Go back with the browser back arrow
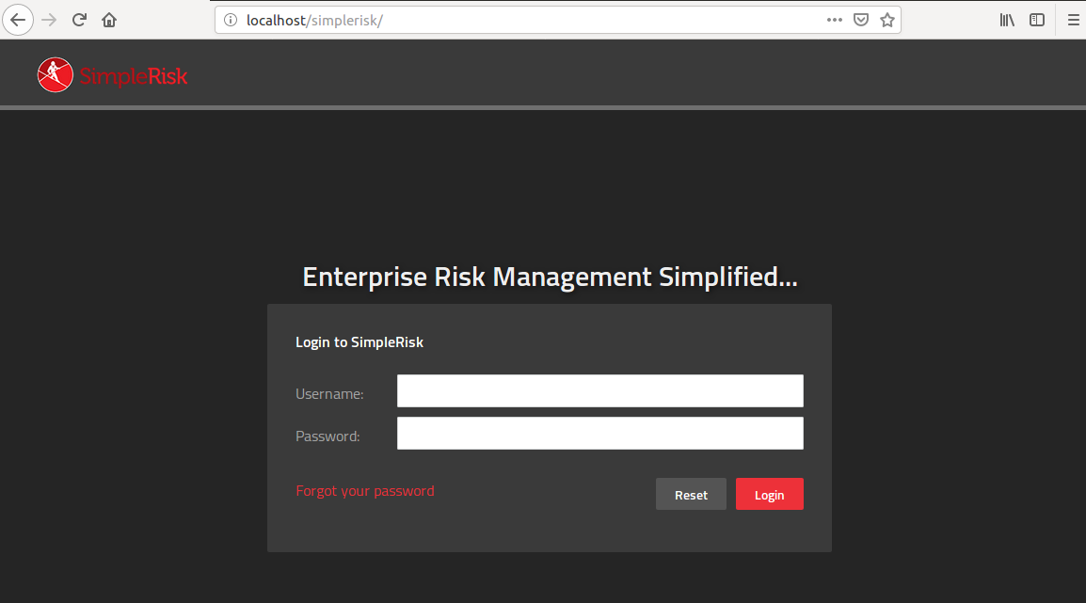The image size is (1086, 603). point(18,20)
